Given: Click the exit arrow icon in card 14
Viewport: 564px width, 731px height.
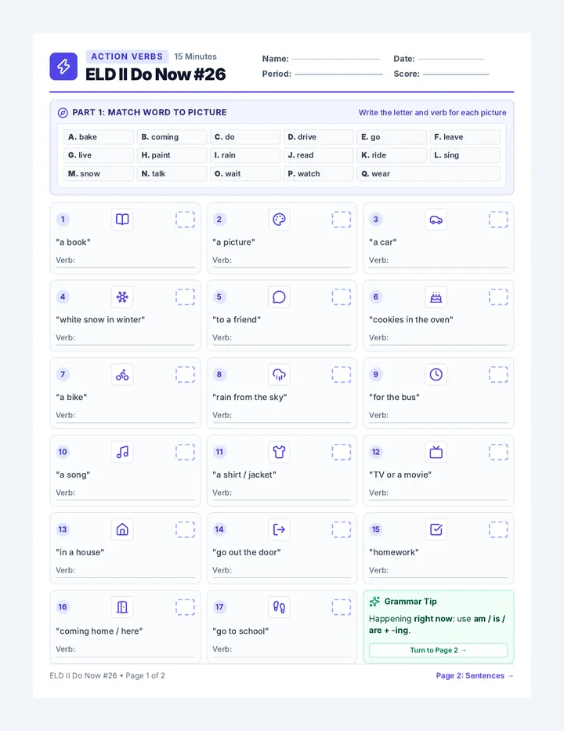Looking at the screenshot, I should (x=279, y=529).
